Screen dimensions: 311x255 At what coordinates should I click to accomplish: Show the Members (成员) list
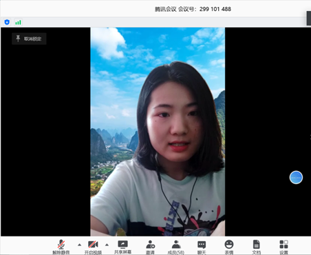176,247
